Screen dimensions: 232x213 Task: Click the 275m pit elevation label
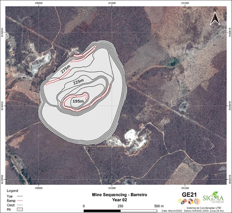click(x=65, y=69)
